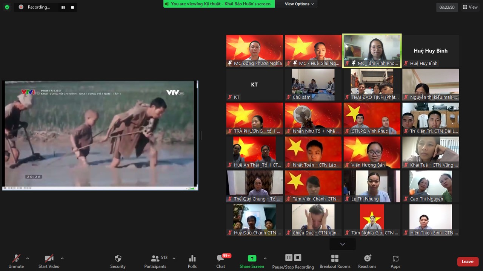483x271 pixels.
Task: Click the pin icon on MC - Huệ Giải tile
Action: (295, 63)
